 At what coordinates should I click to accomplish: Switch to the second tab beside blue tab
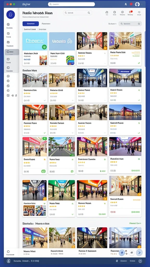(x=46, y=24)
